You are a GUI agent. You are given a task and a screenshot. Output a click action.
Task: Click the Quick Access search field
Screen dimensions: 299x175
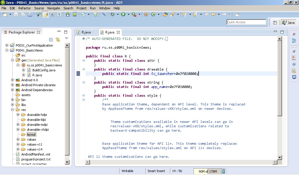click(x=246, y=22)
